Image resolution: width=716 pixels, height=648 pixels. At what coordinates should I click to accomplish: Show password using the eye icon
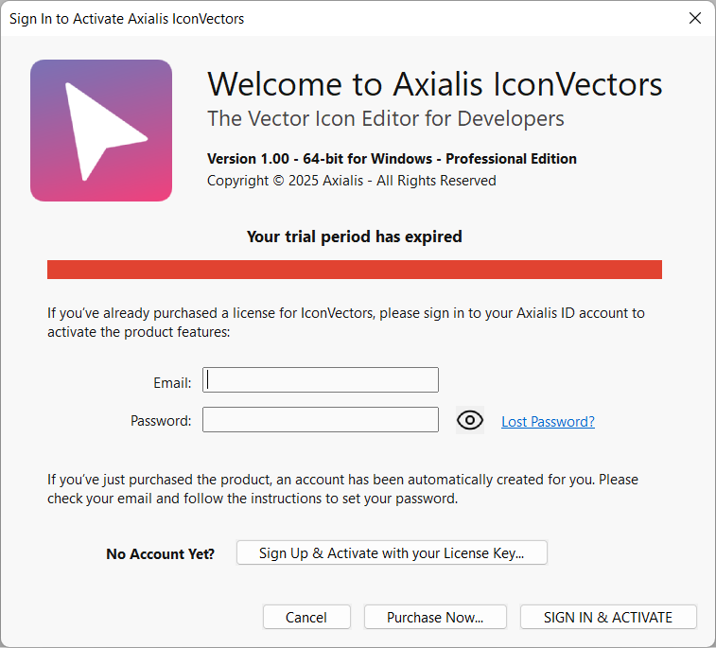(470, 420)
